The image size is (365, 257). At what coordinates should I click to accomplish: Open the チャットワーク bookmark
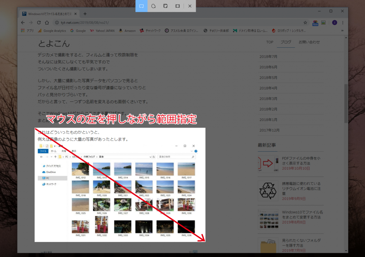click(150, 31)
